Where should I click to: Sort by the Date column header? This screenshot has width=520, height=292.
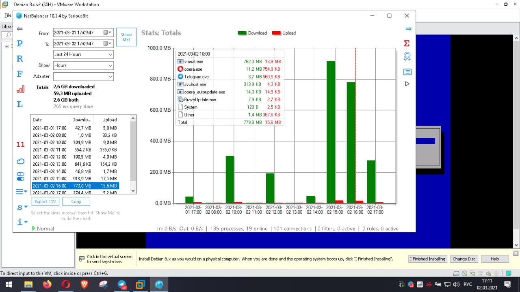pos(50,120)
